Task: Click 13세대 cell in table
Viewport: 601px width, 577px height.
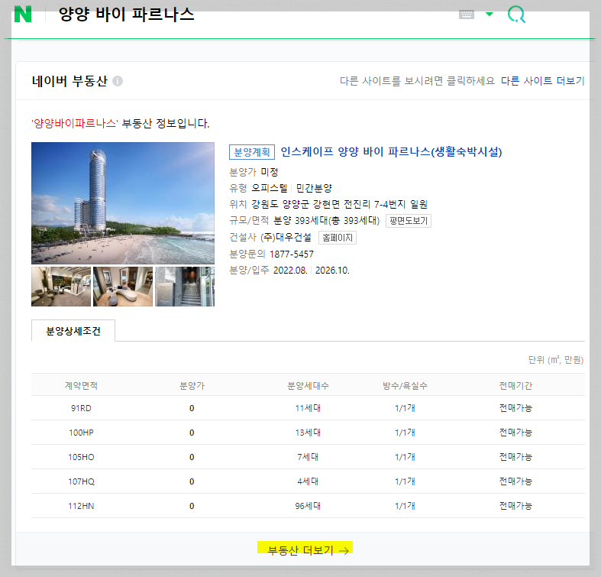Action: coord(308,433)
